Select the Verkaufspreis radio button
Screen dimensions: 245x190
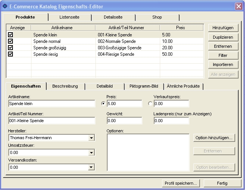tap(150, 103)
